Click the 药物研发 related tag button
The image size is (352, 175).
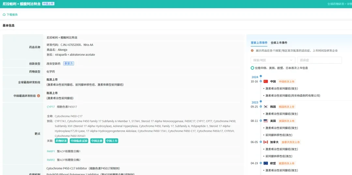tap(61, 141)
